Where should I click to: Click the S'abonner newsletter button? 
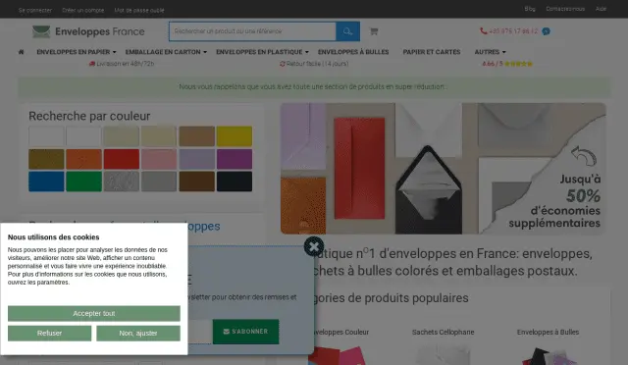[245, 332]
